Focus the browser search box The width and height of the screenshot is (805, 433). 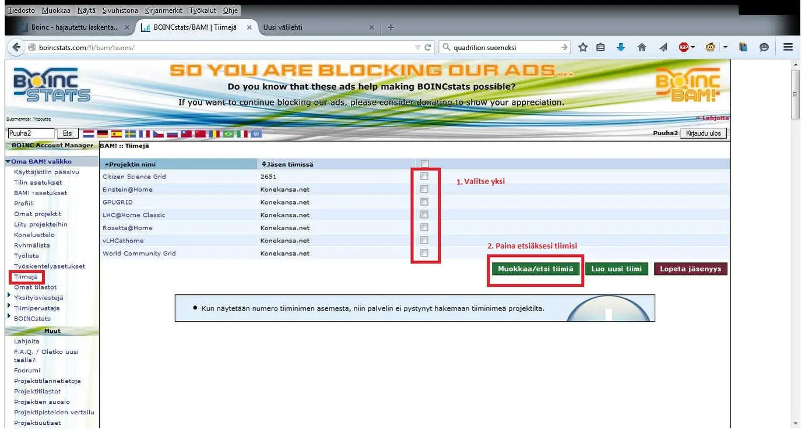504,47
